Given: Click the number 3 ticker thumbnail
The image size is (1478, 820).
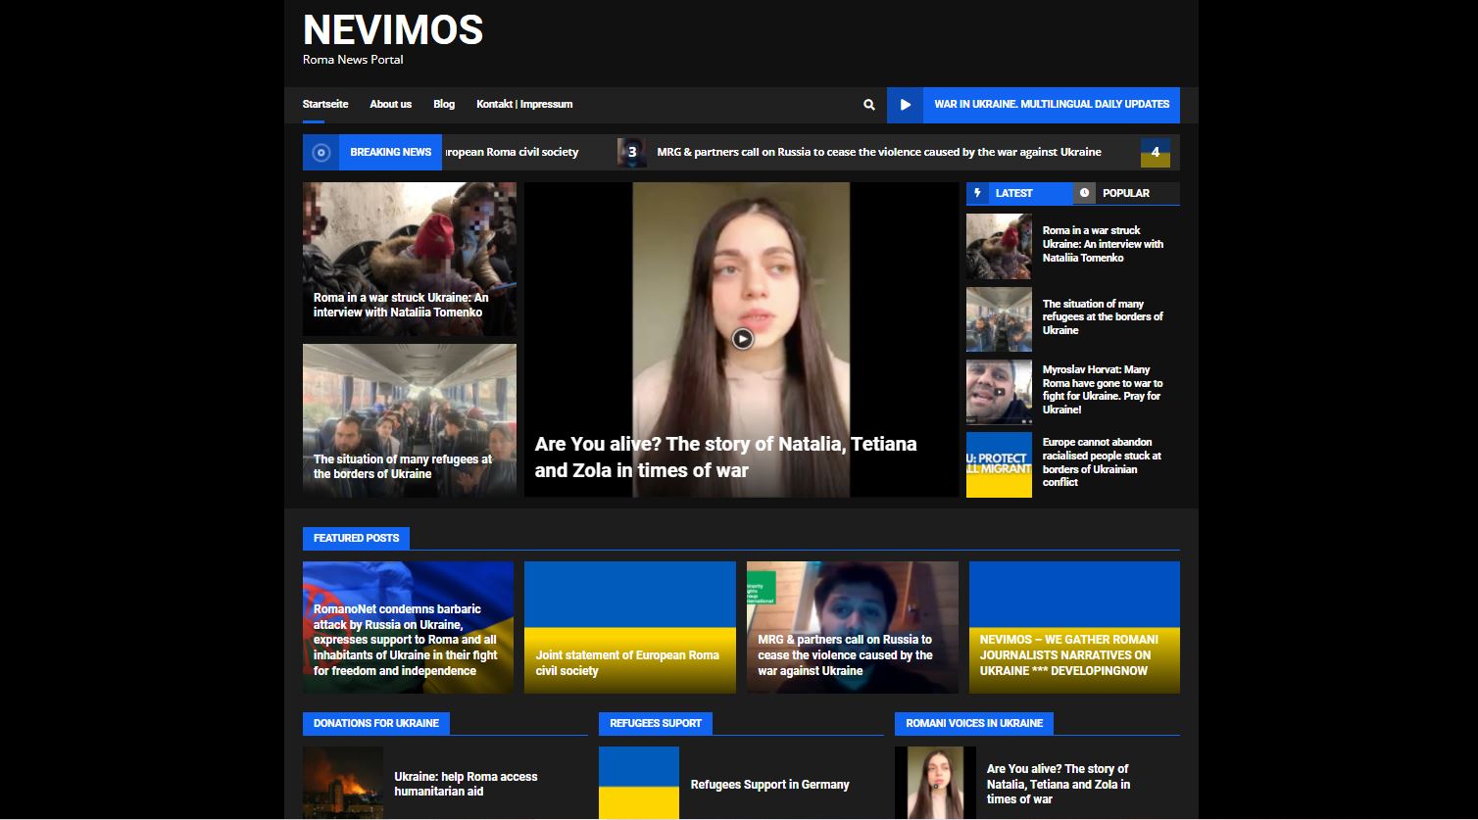Looking at the screenshot, I should [x=632, y=152].
